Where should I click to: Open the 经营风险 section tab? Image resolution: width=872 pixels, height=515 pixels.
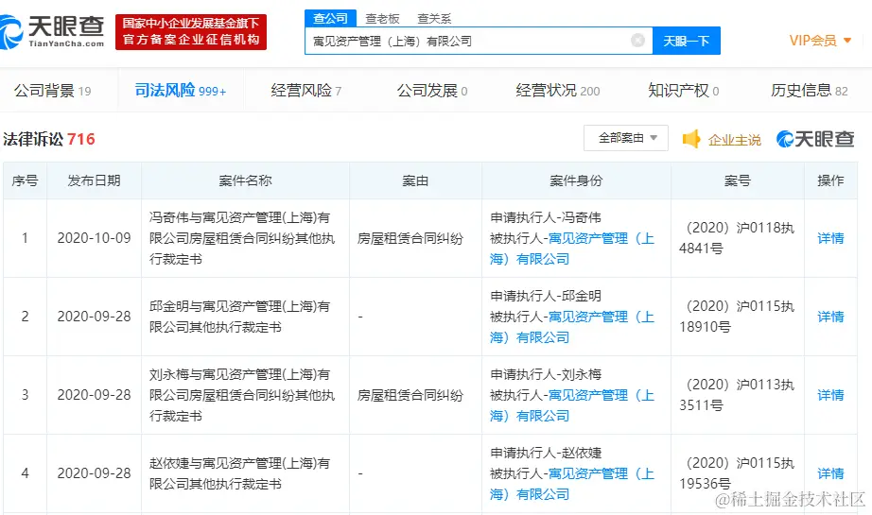(x=305, y=91)
